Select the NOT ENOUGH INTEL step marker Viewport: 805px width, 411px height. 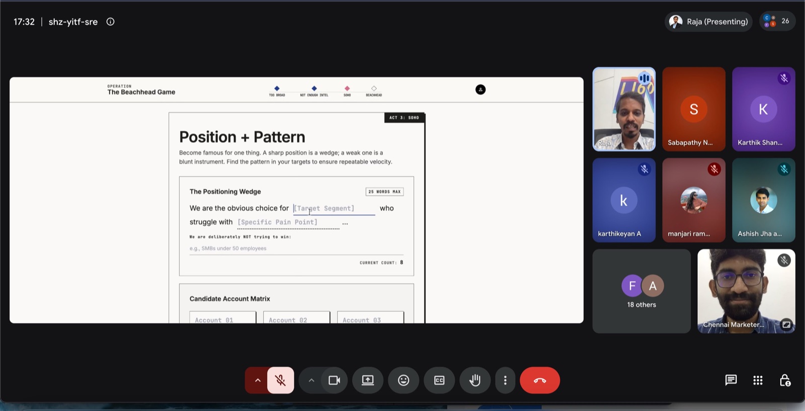click(x=314, y=91)
